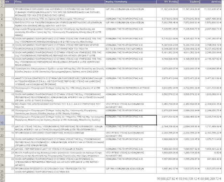Image resolution: width=224 pixels, height=182 pixels.
Task: Click the outlined active cell in row 18
Action: [x=131, y=120]
